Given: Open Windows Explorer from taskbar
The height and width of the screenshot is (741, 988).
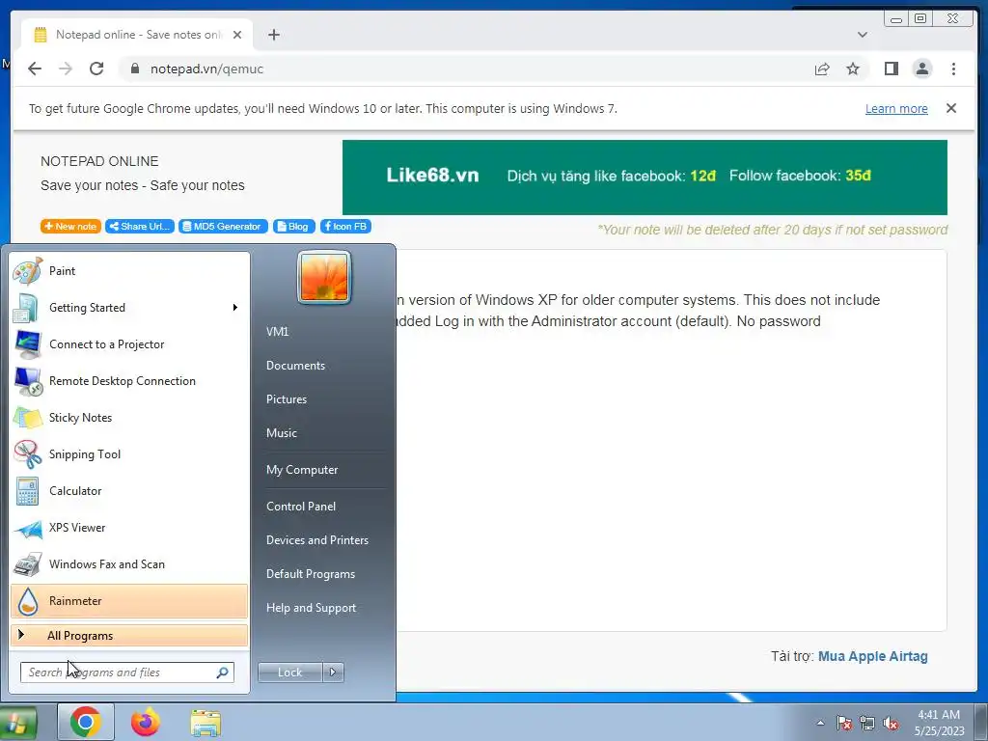Looking at the screenshot, I should pyautogui.click(x=206, y=723).
